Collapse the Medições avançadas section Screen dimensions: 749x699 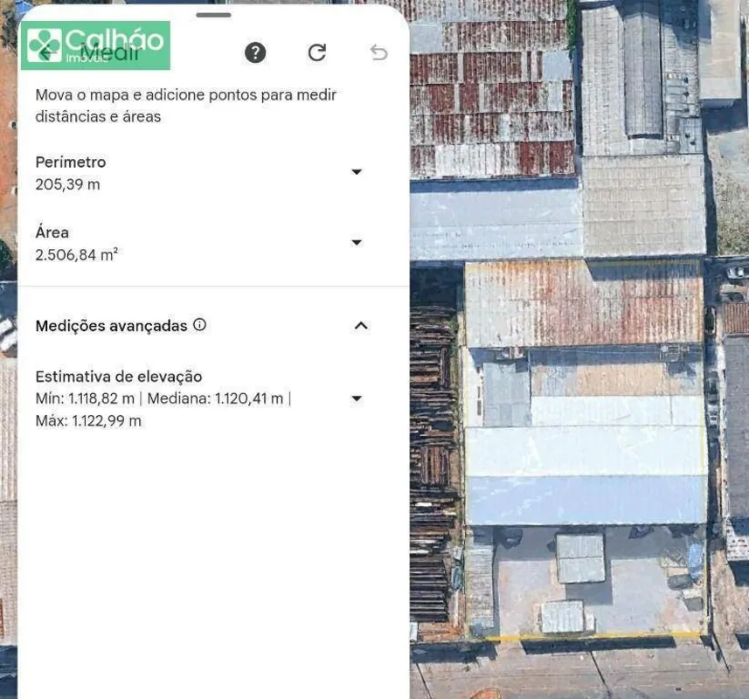361,326
